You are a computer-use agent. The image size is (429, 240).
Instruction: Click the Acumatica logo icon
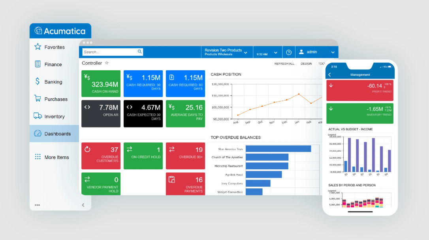pos(38,31)
